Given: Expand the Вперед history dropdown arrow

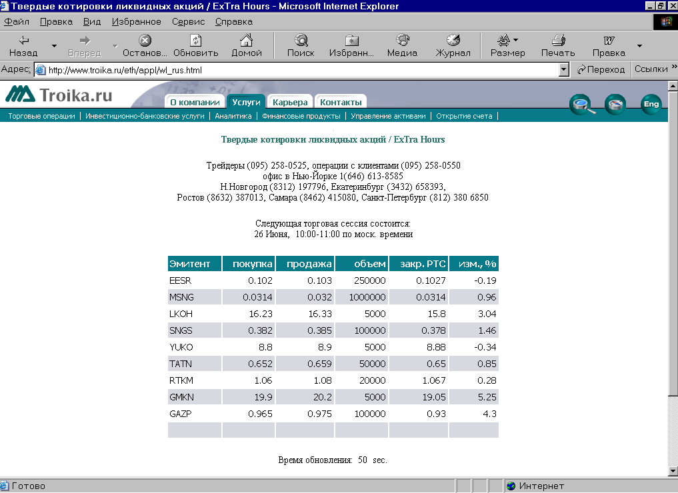Looking at the screenshot, I should click(x=115, y=46).
